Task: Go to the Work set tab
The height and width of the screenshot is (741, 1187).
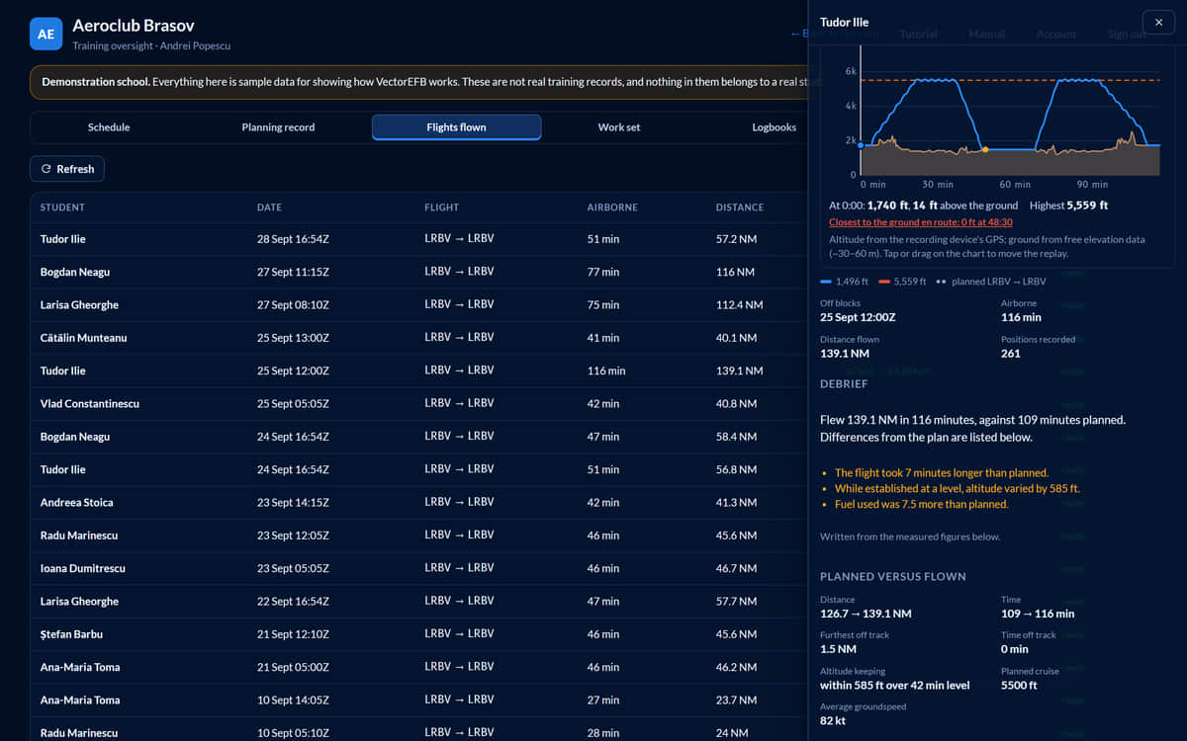Action: pos(619,127)
